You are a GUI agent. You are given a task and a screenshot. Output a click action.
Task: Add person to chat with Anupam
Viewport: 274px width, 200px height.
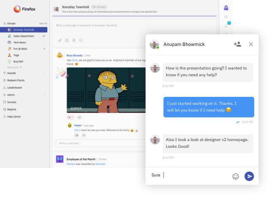[237, 44]
